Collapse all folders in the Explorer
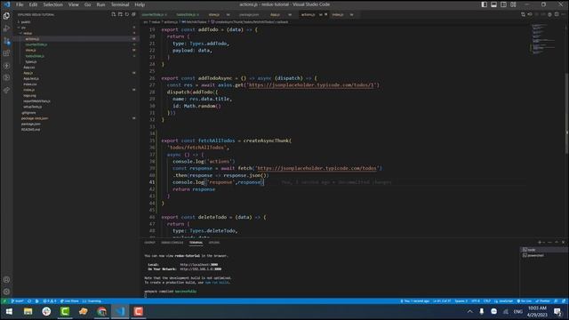The width and height of the screenshot is (569, 320). (x=133, y=14)
